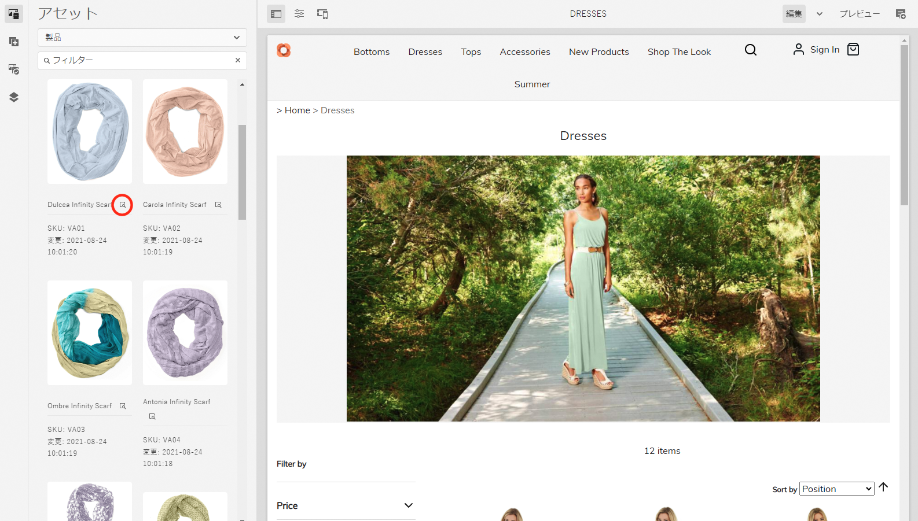Click the storefront search magnifier icon
The image size is (918, 521).
[x=751, y=50]
